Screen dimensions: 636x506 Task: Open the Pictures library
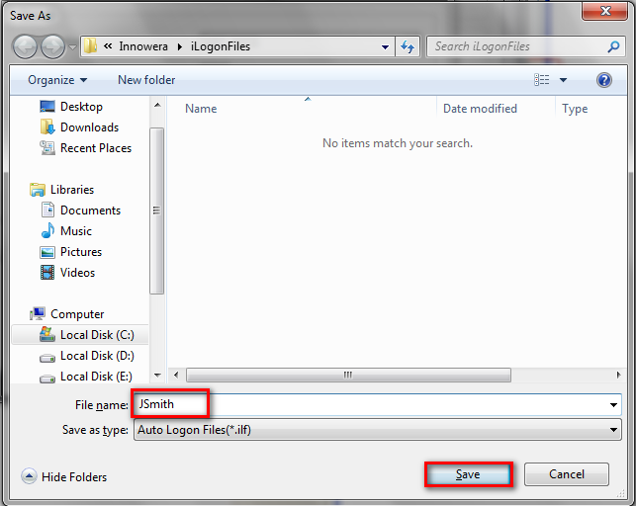click(81, 252)
